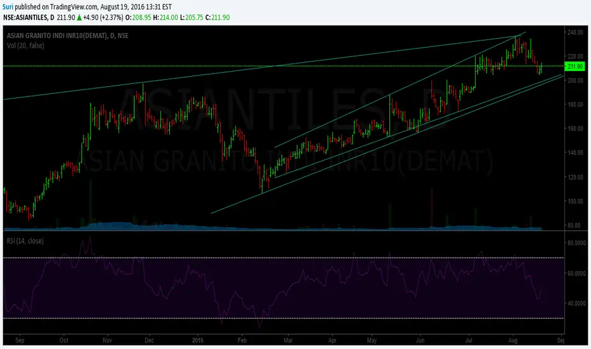Click the Dec label on time axis
This screenshot has width=591, height=349.
tap(149, 340)
